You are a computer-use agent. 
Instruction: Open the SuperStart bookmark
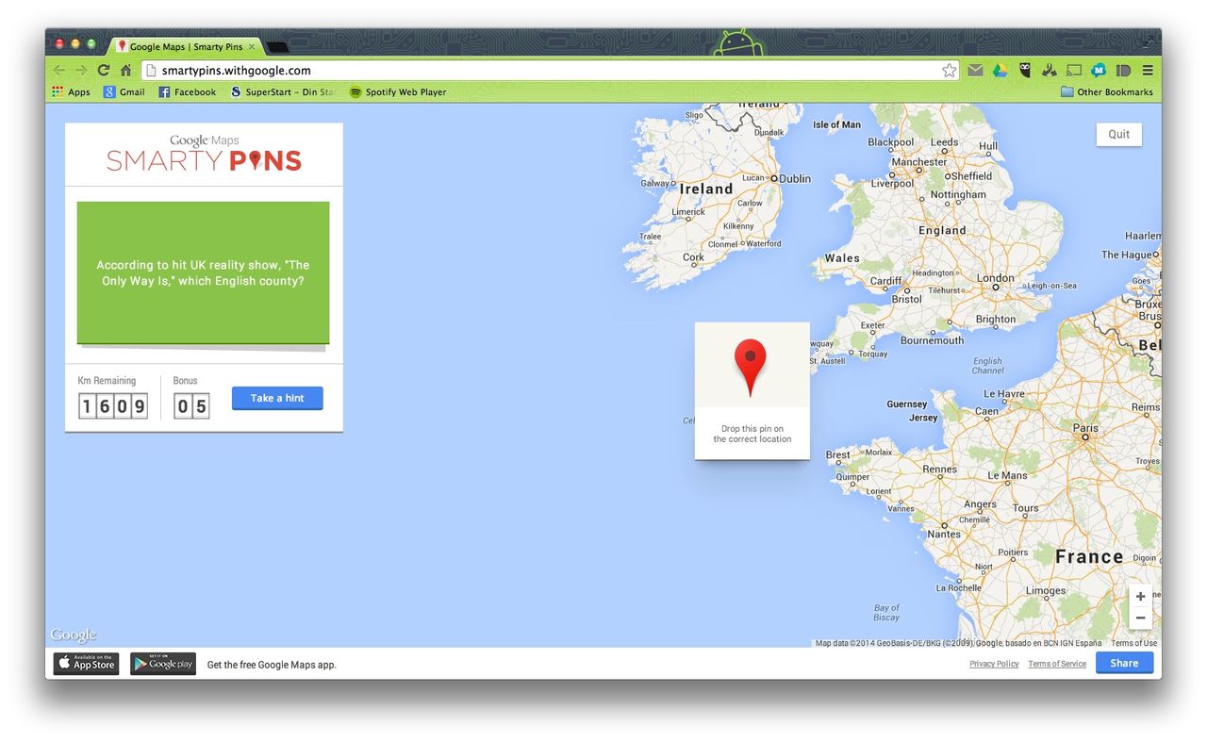tap(283, 92)
